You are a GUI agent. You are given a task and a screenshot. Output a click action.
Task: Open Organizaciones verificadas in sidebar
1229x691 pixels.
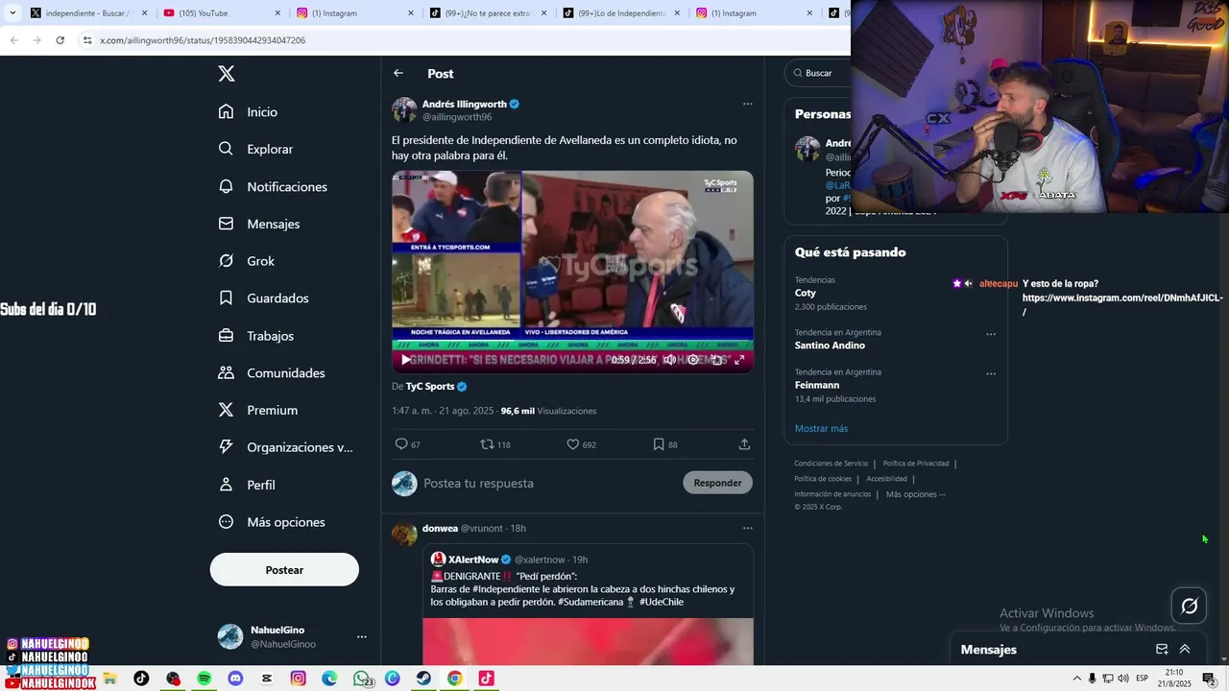click(285, 447)
